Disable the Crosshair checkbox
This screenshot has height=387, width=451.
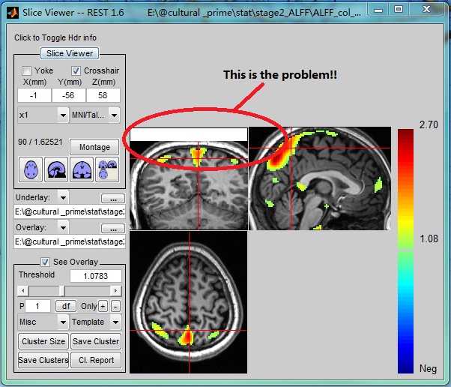click(76, 70)
